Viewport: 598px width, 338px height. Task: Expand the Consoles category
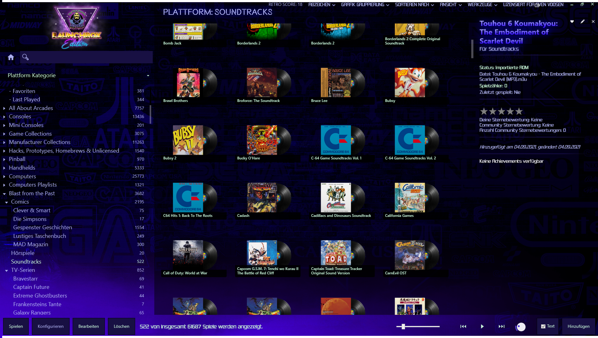click(4, 117)
